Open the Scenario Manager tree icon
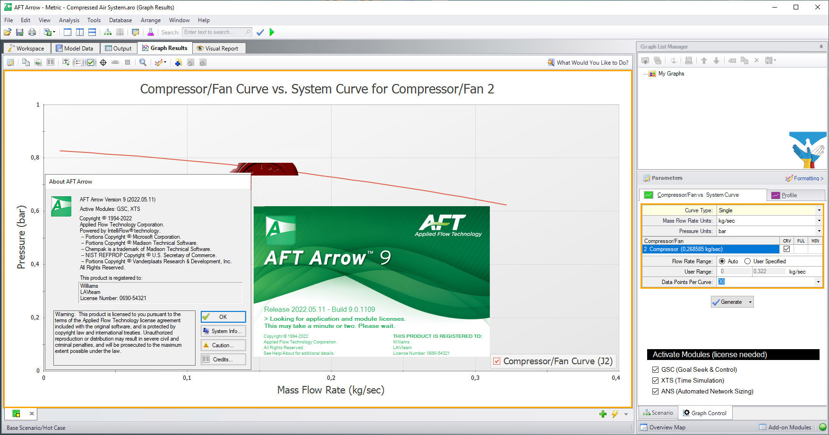Image resolution: width=829 pixels, height=435 pixels. [x=108, y=32]
